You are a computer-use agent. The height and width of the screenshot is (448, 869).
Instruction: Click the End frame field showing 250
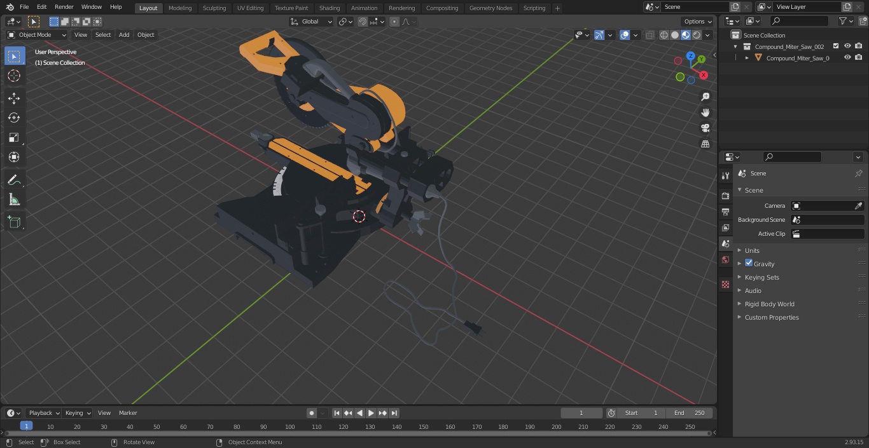pyautogui.click(x=690, y=413)
